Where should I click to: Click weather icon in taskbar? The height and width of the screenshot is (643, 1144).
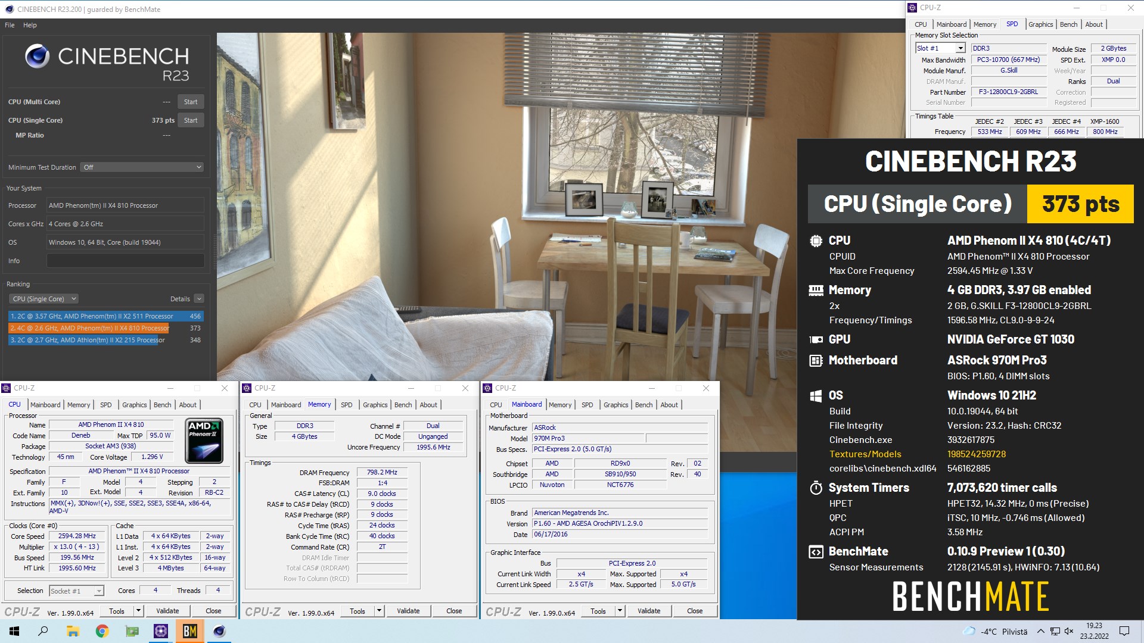969,631
